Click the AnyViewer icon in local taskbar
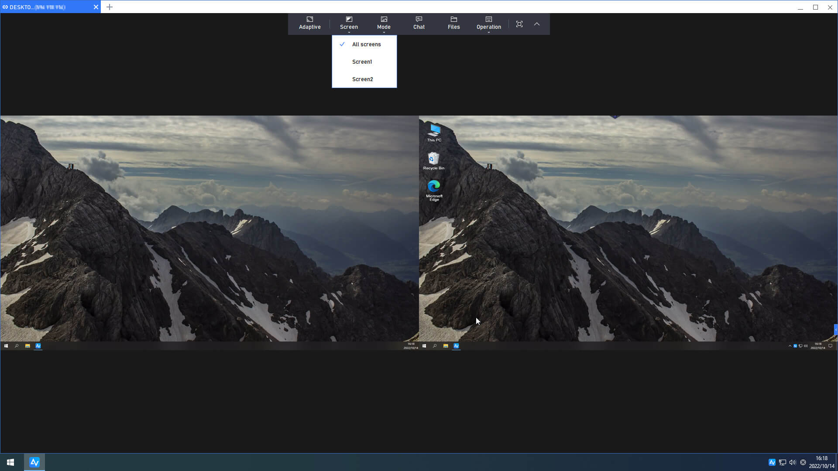Image resolution: width=838 pixels, height=471 pixels. point(34,462)
